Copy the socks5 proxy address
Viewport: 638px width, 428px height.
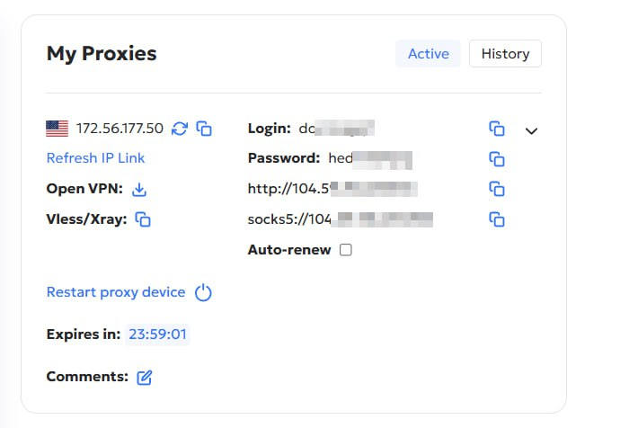click(x=497, y=218)
